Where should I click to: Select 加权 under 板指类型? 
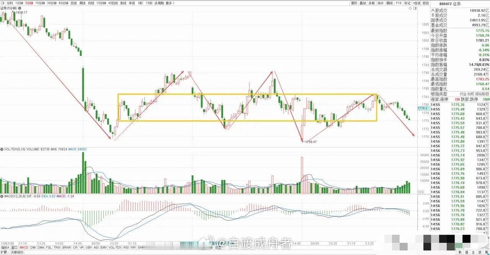pyautogui.click(x=470, y=94)
